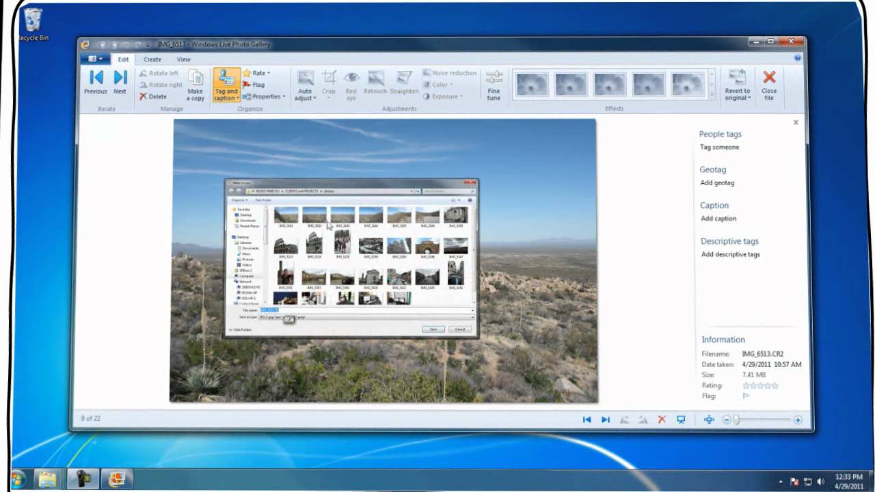This screenshot has height=492, width=875.
Task: Click Cancel in Make a copy dialog
Action: pos(460,329)
